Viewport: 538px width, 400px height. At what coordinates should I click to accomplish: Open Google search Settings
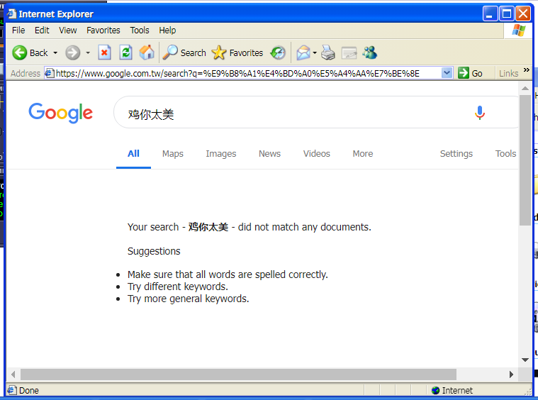456,154
